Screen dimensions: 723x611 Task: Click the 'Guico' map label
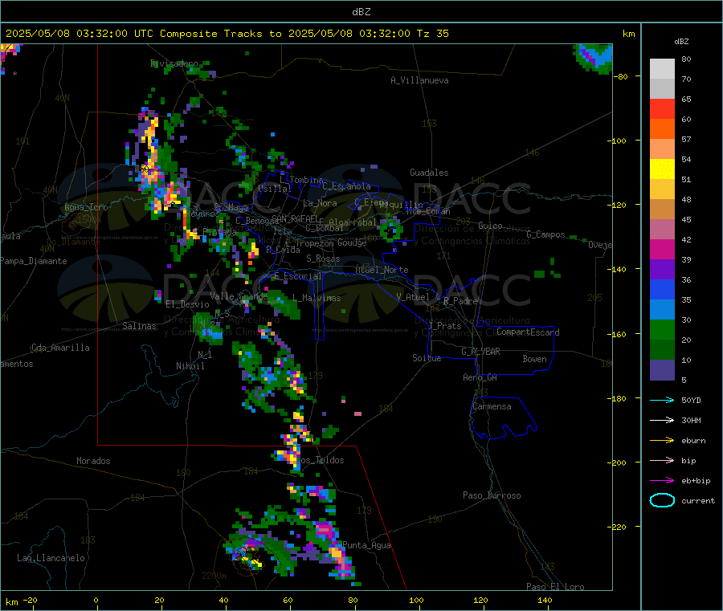click(490, 226)
